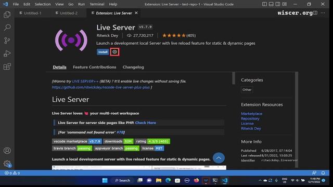The image size is (333, 187).
Task: Open the Help menu
Action: click(113, 4)
